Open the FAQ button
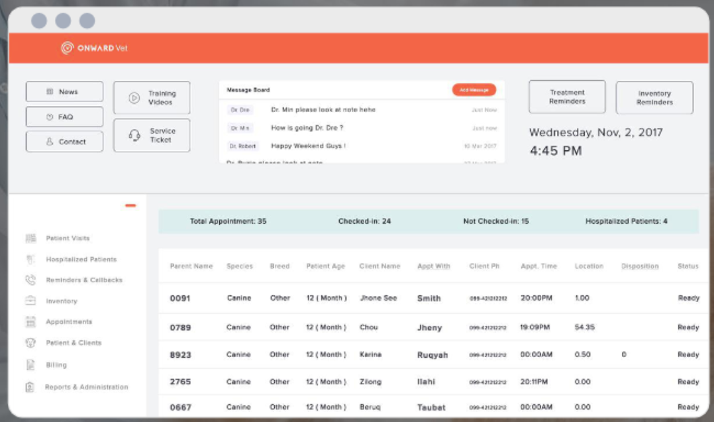The width and height of the screenshot is (714, 422). pos(64,117)
